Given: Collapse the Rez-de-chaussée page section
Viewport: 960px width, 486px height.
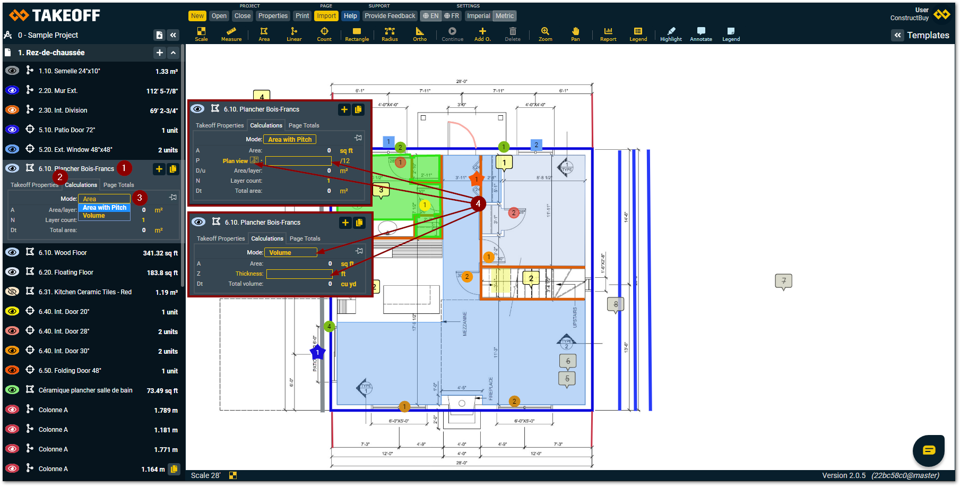Looking at the screenshot, I should pyautogui.click(x=173, y=53).
